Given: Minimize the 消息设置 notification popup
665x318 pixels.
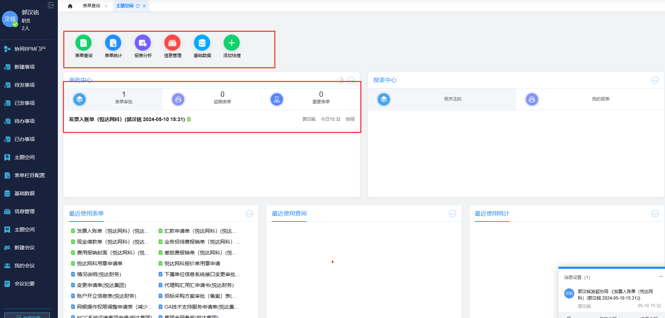Looking at the screenshot, I should [x=661, y=276].
